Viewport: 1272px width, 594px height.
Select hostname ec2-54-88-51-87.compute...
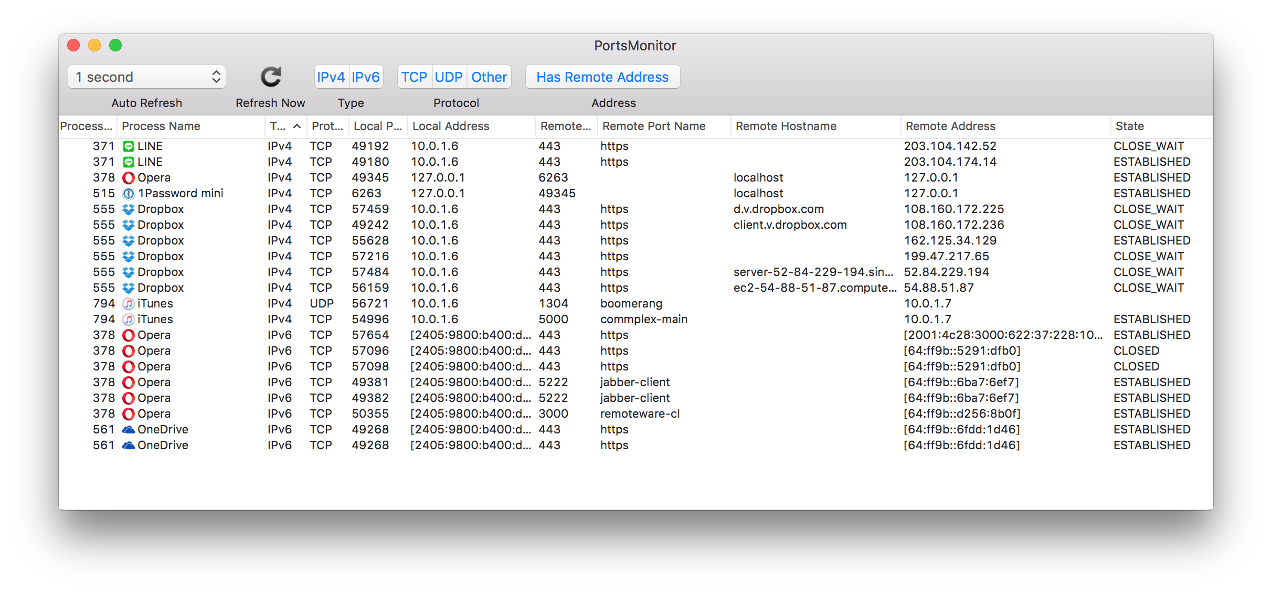815,288
